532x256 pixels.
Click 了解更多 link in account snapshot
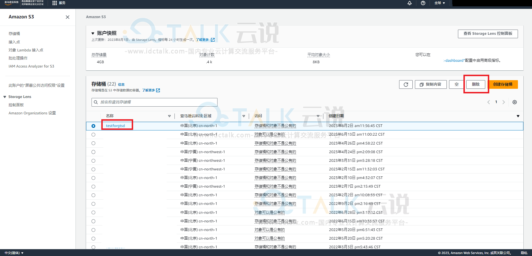click(205, 40)
